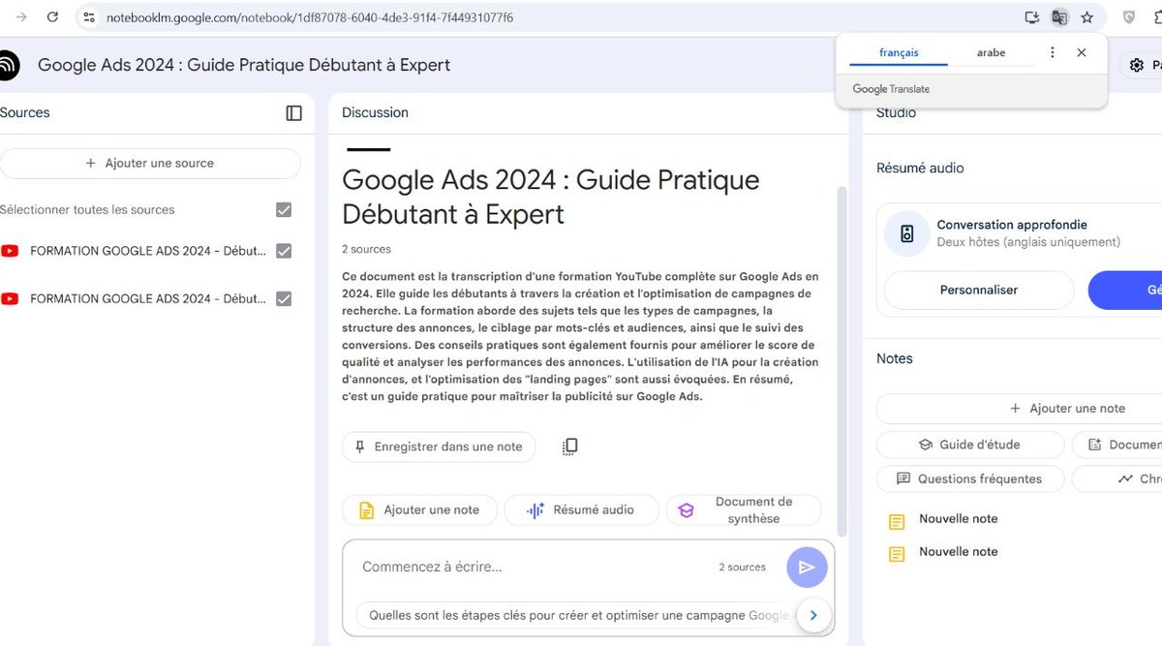The width and height of the screenshot is (1162, 646).
Task: Create a Guide d'étude
Action: (969, 445)
